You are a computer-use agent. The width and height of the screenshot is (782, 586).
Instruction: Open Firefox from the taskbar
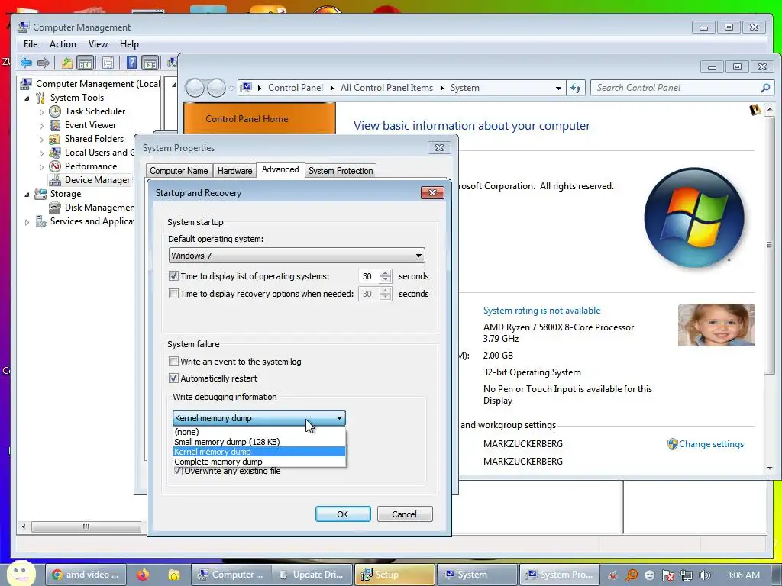143,575
